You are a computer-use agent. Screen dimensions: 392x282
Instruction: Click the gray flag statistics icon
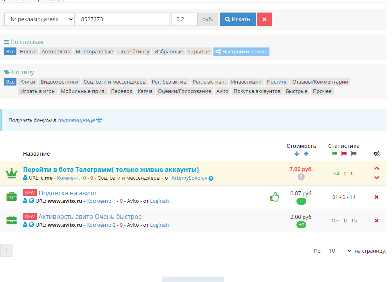click(x=354, y=153)
